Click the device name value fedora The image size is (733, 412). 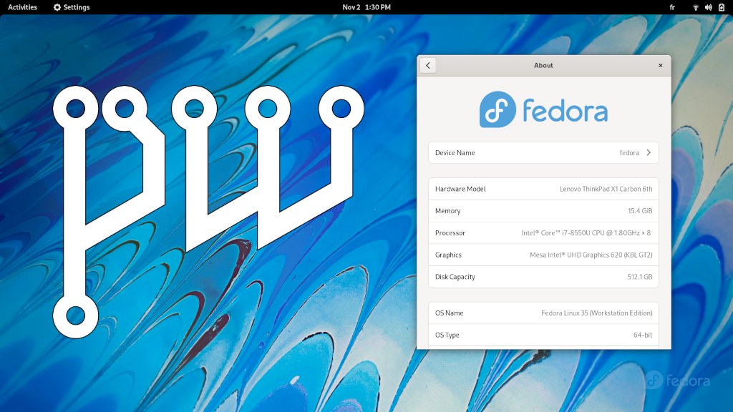(x=629, y=153)
